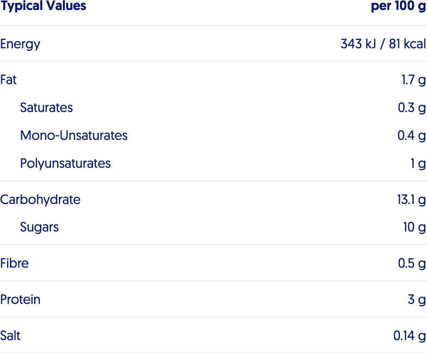Click the 1 g polyunsaturates value
Viewport: 427px width, 353px height.
click(x=418, y=164)
